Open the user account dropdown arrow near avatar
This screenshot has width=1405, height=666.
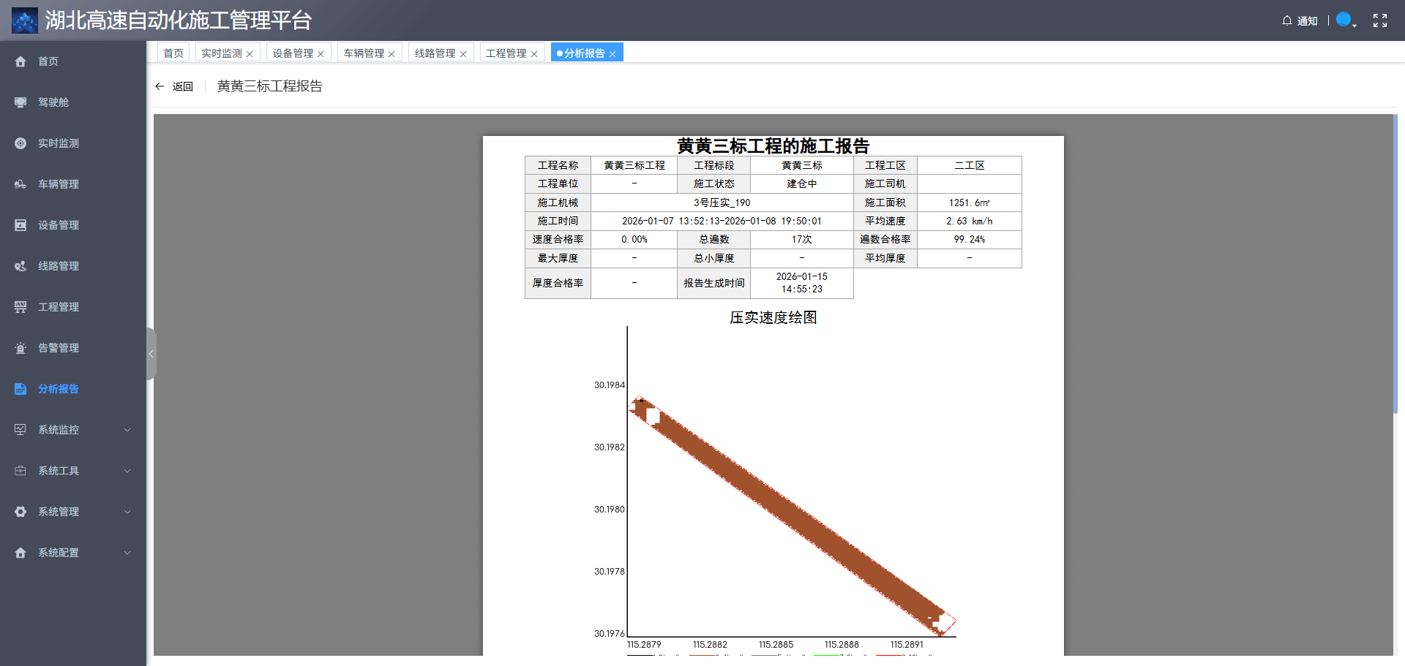[x=1355, y=24]
